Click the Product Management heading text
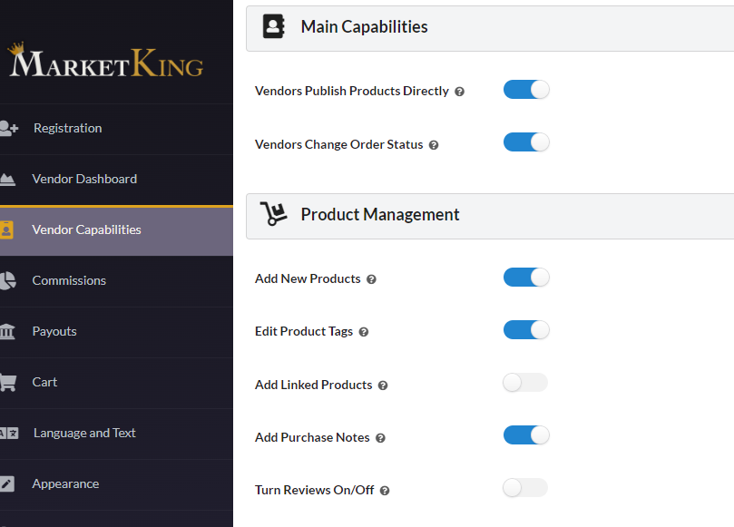This screenshot has height=527, width=734. (380, 214)
